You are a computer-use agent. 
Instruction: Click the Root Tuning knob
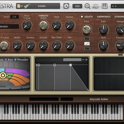pos(27,25)
